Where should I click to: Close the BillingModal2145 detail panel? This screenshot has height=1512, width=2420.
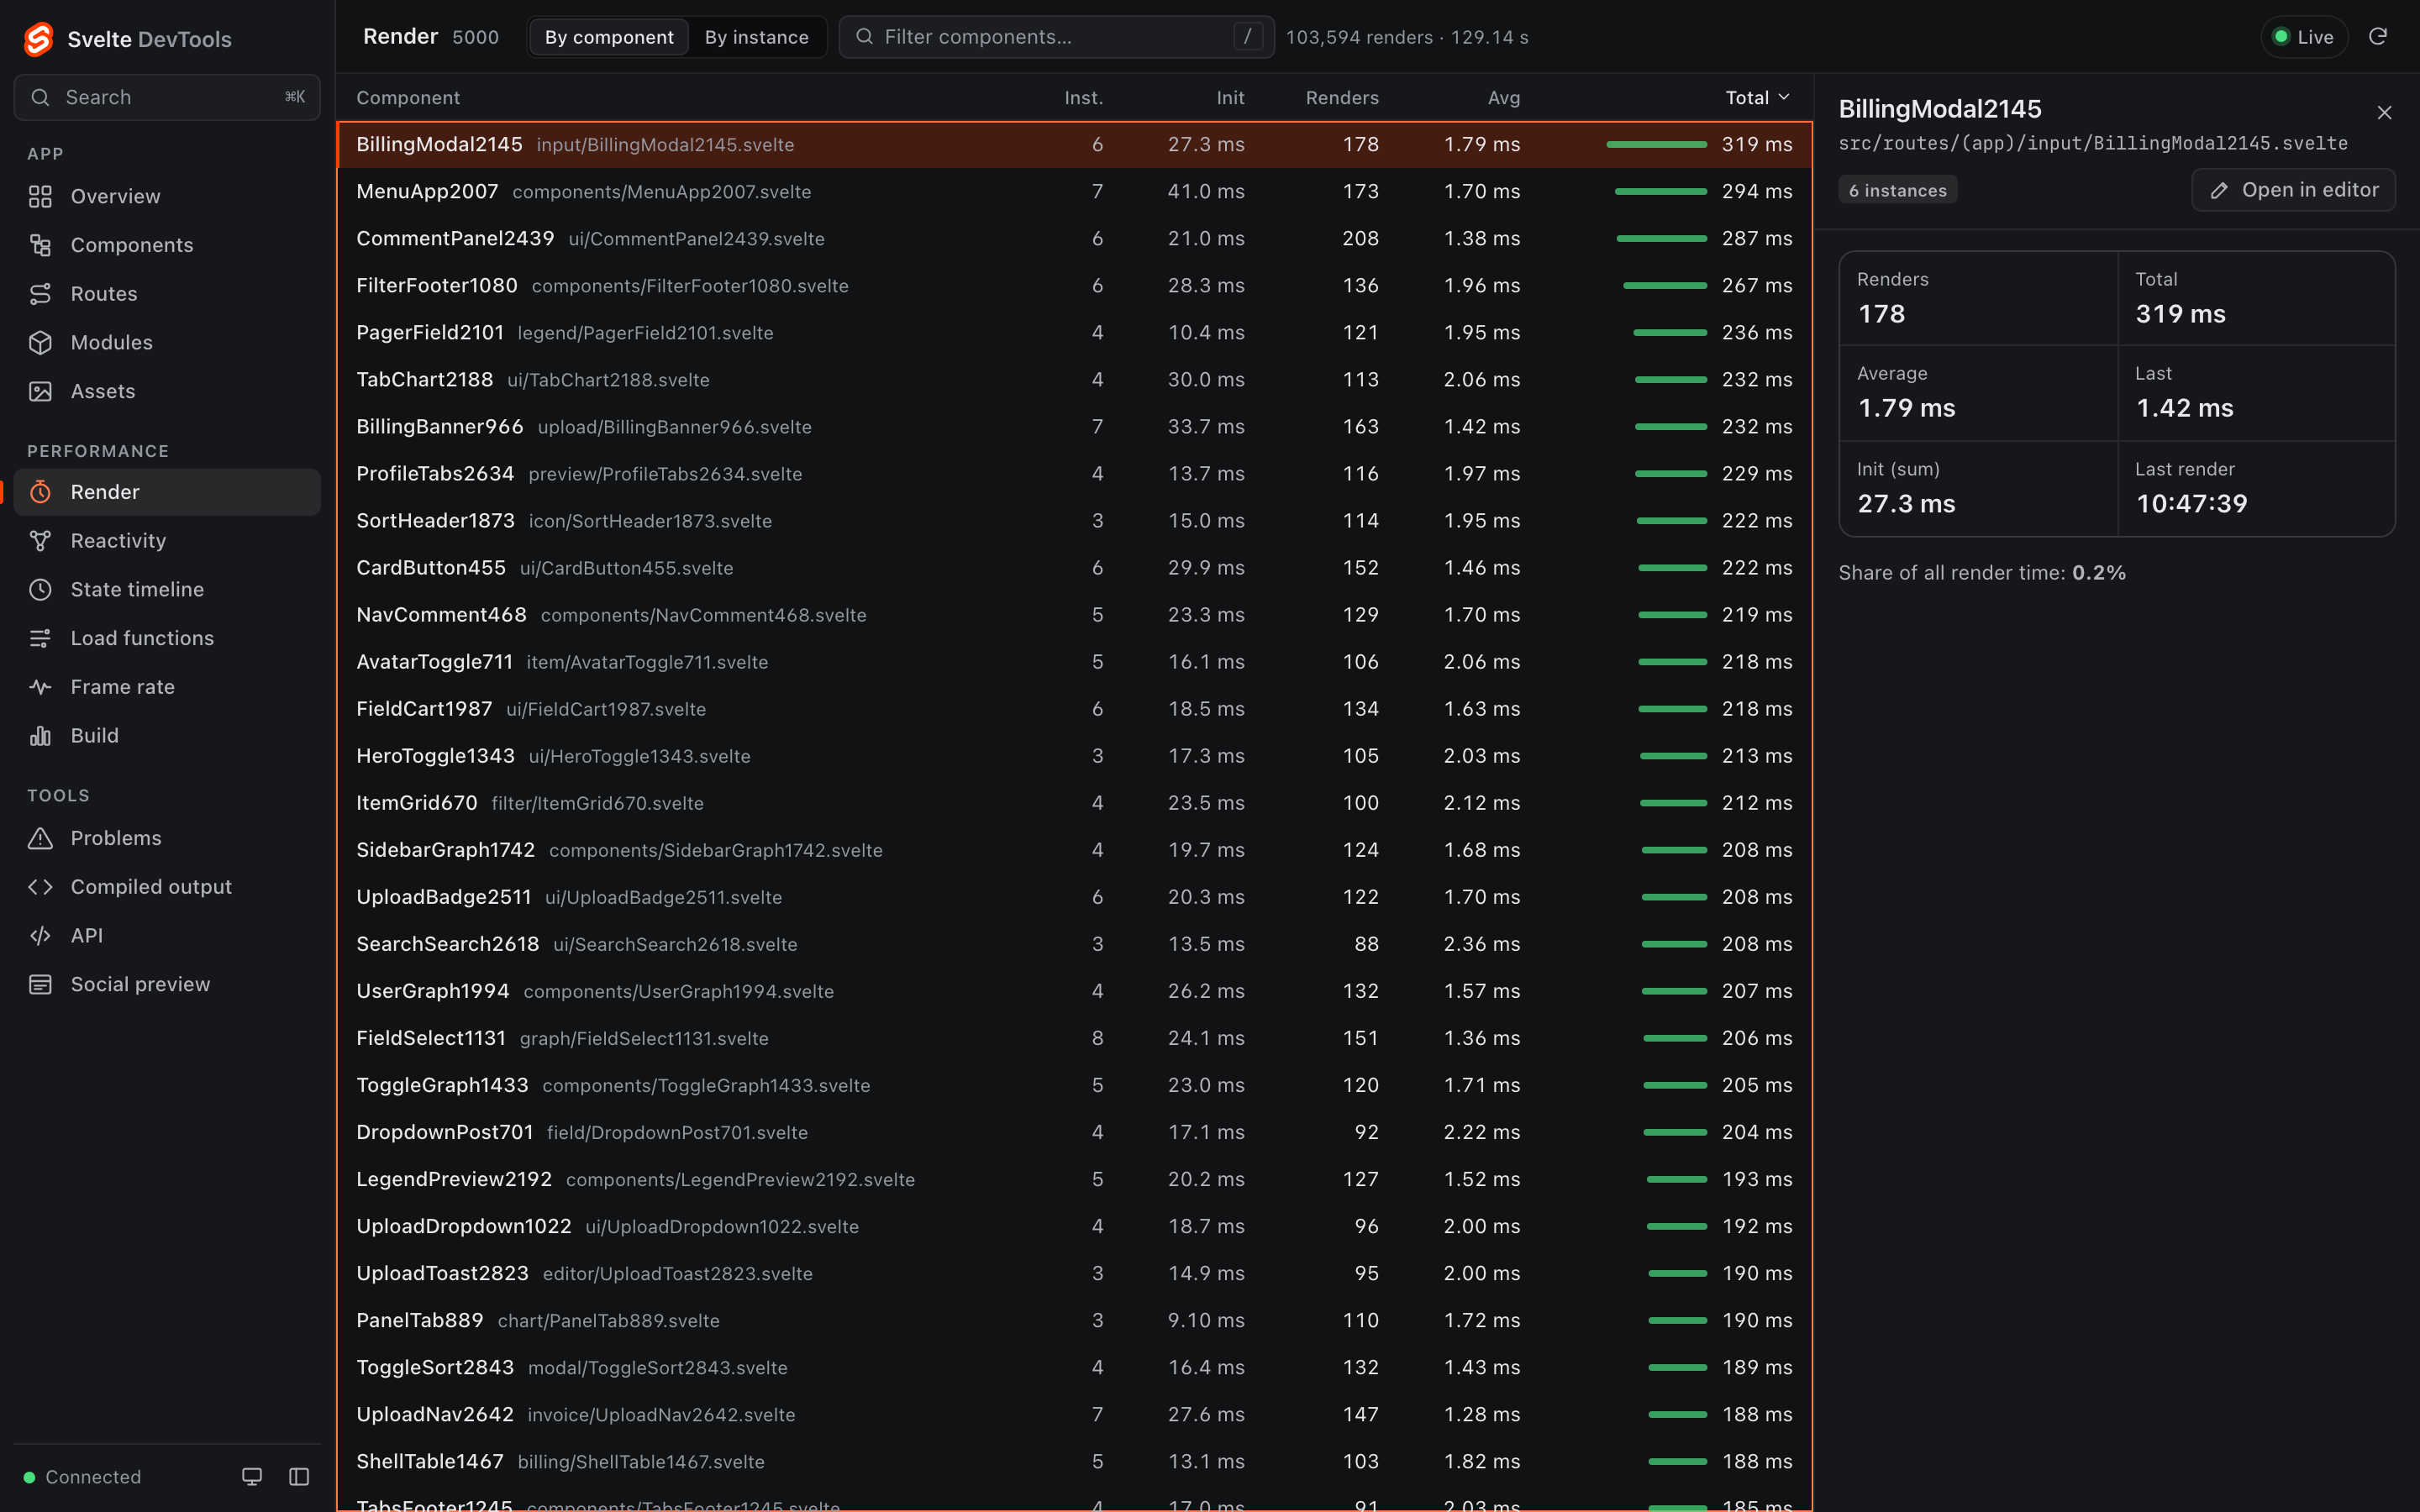pyautogui.click(x=2384, y=112)
